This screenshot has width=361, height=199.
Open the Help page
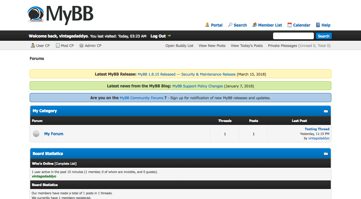pos(326,25)
